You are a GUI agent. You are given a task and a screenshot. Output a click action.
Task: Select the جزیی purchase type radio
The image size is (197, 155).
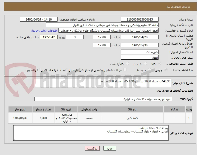[x=166, y=70]
